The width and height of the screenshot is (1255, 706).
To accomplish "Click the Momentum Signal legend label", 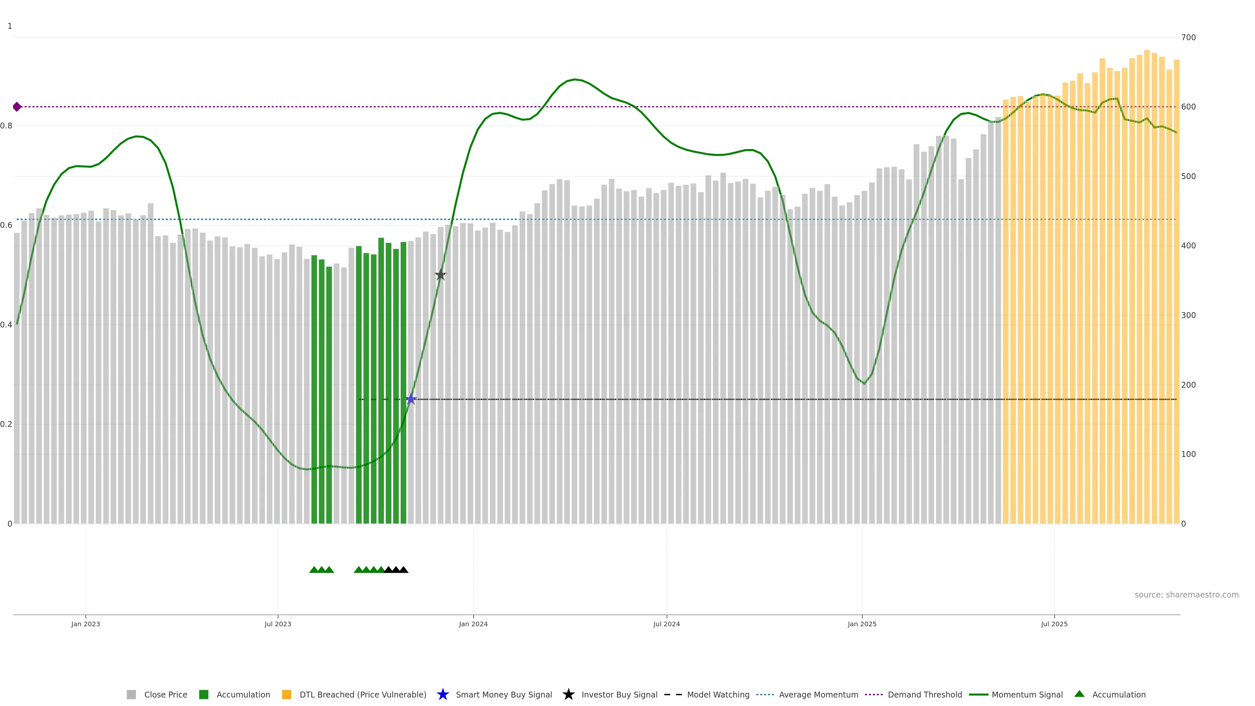I will (x=1027, y=694).
